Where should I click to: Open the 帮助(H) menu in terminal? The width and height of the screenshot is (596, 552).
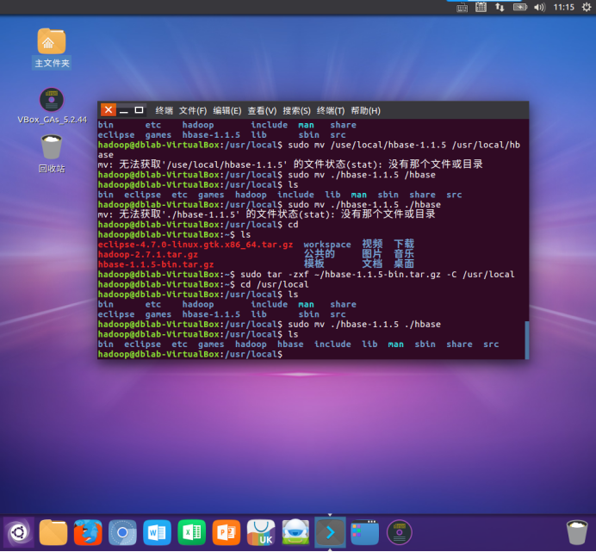pyautogui.click(x=365, y=110)
